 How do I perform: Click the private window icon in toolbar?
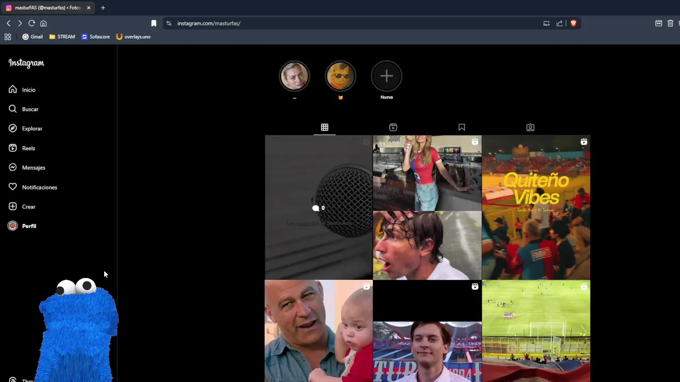click(659, 23)
